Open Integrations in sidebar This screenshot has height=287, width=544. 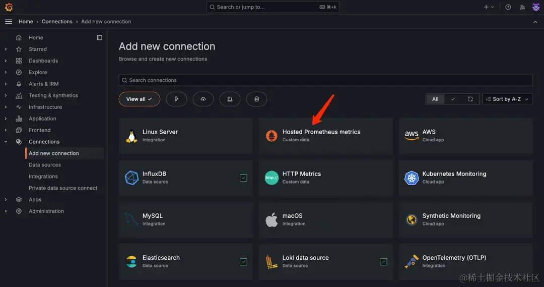tap(43, 177)
